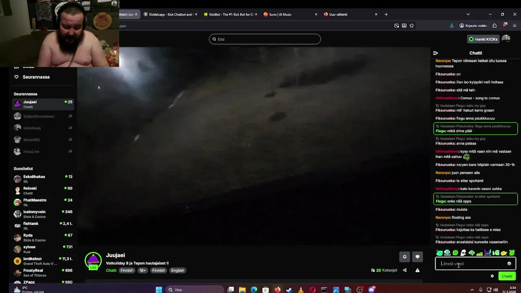Open a new browser tab with plus button

click(386, 14)
